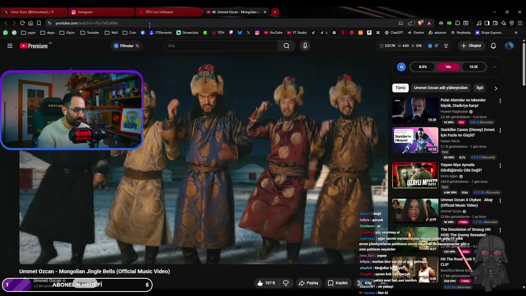The width and height of the screenshot is (526, 296).
Task: Open the ChatGPT bookmark
Action: 394,32
